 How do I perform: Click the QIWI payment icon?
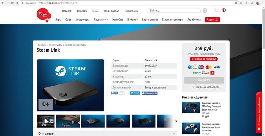tap(195, 67)
